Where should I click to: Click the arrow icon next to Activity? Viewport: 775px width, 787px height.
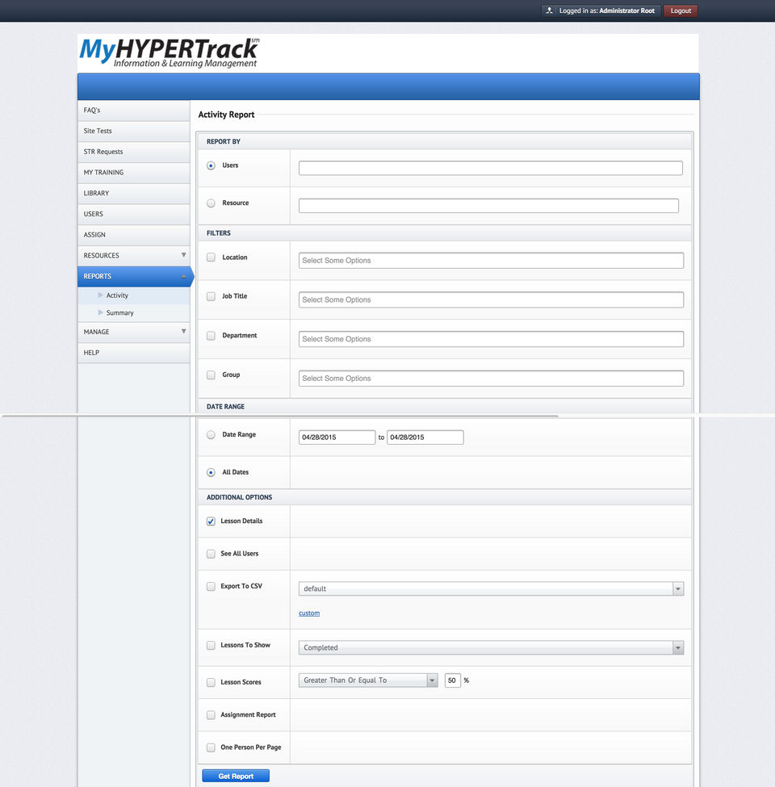100,295
